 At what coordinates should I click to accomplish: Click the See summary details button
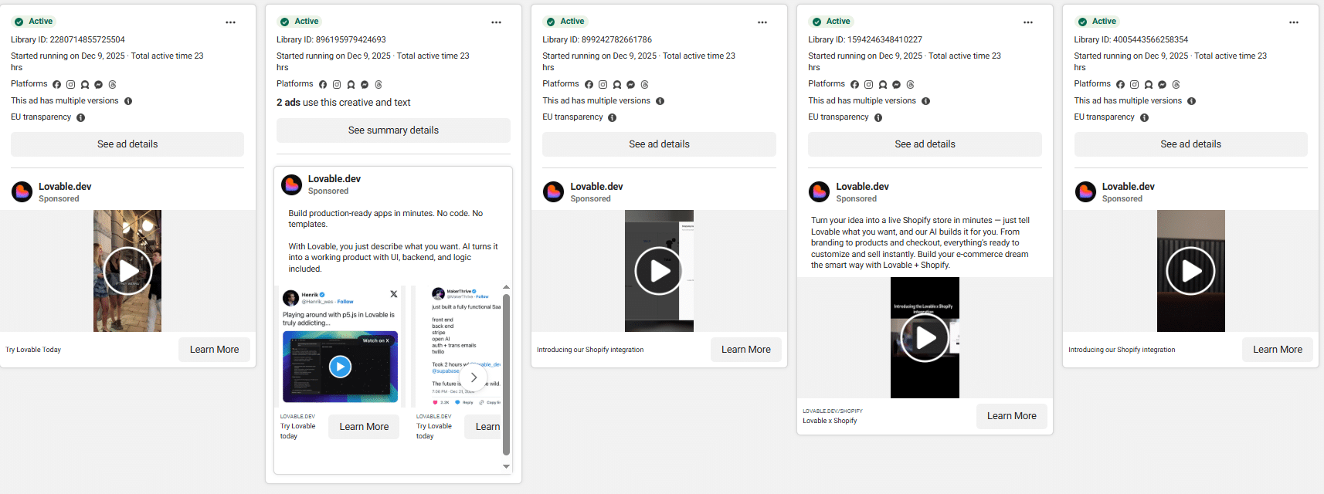coord(393,130)
